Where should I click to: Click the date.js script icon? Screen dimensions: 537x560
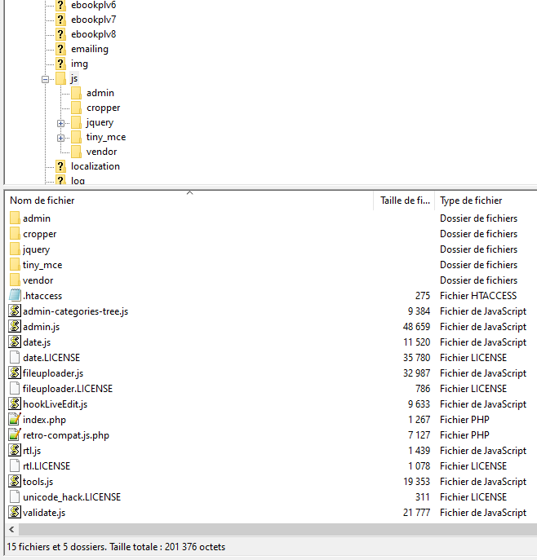15,342
